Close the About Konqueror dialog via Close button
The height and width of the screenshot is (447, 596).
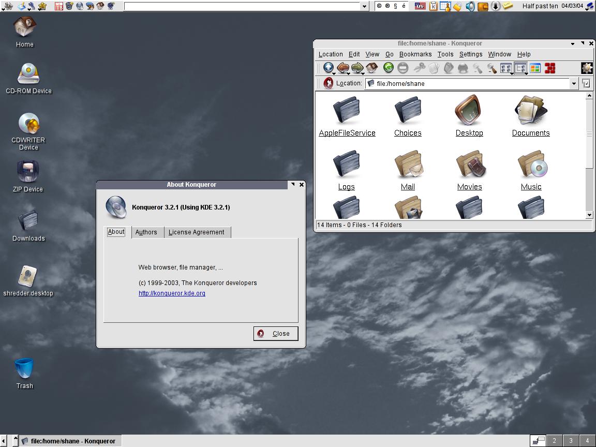(x=276, y=333)
